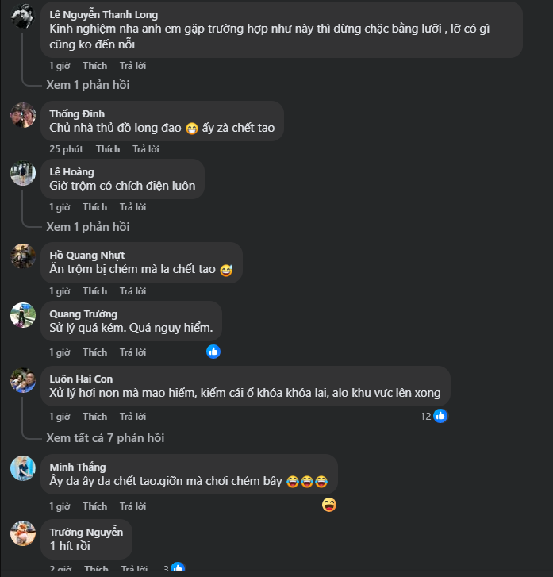Click the like reaction icon on Quang Trường's comment

point(213,352)
